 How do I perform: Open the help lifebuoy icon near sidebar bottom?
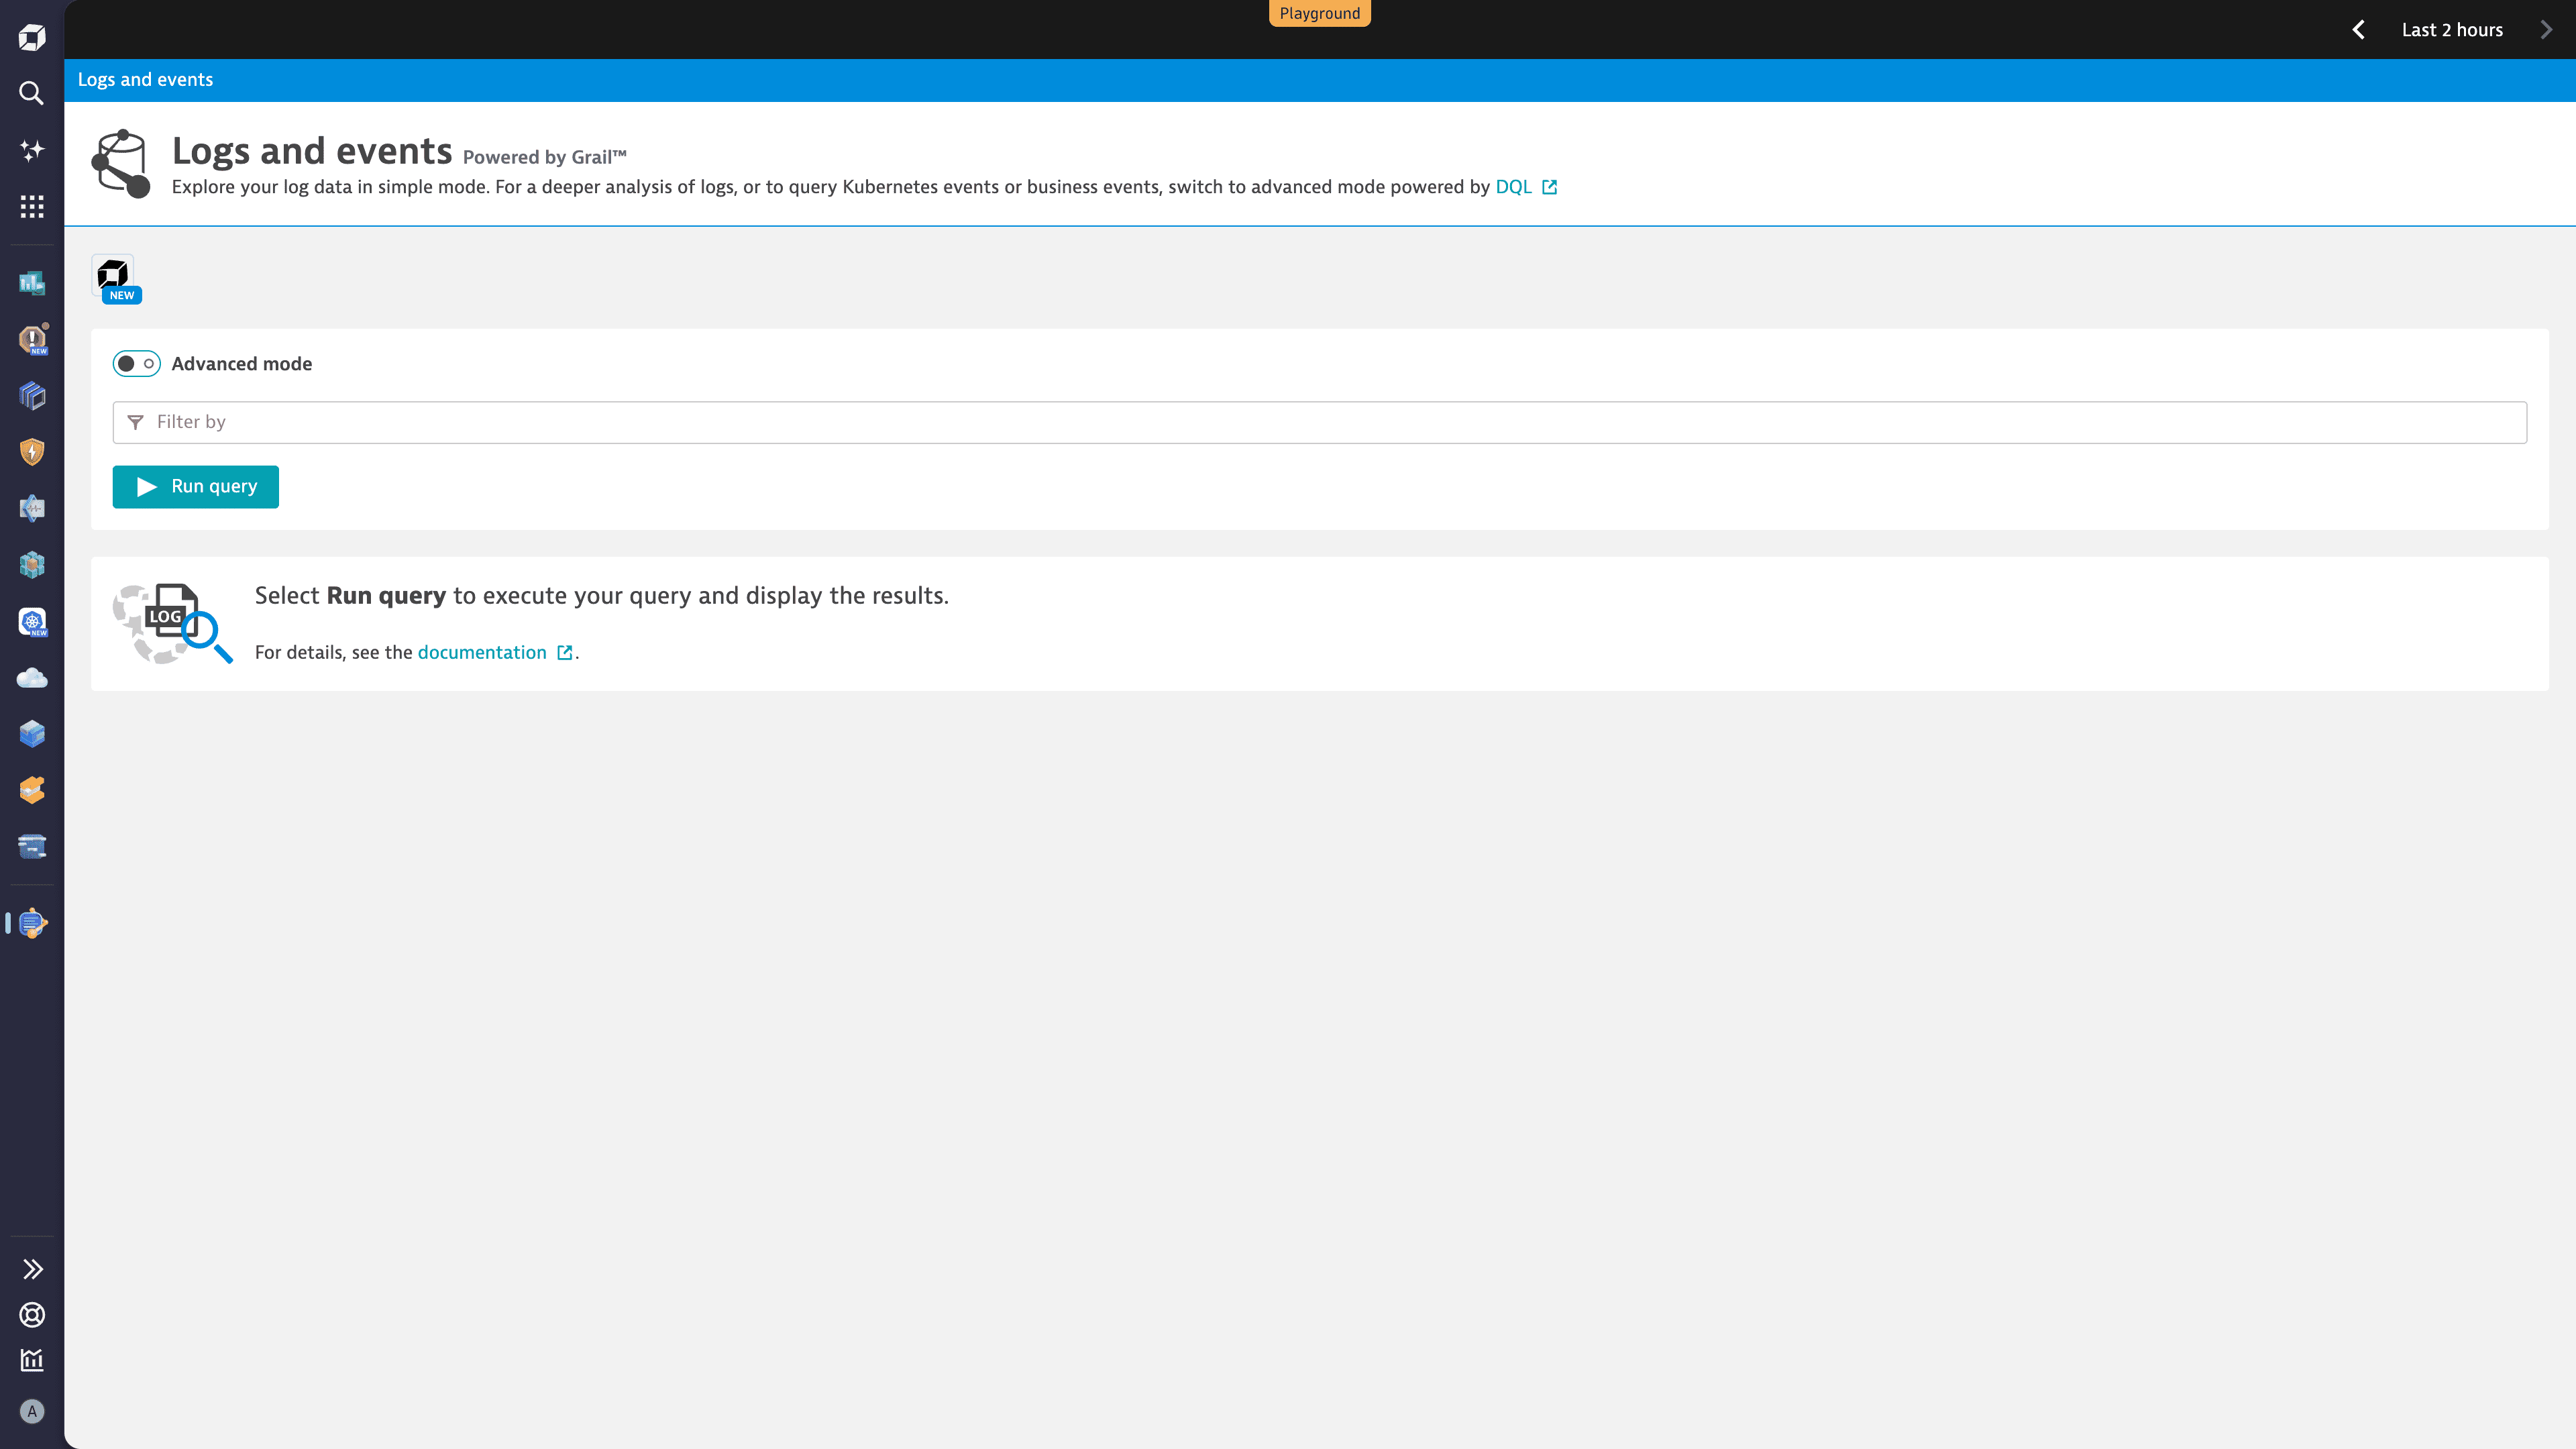(x=31, y=1315)
